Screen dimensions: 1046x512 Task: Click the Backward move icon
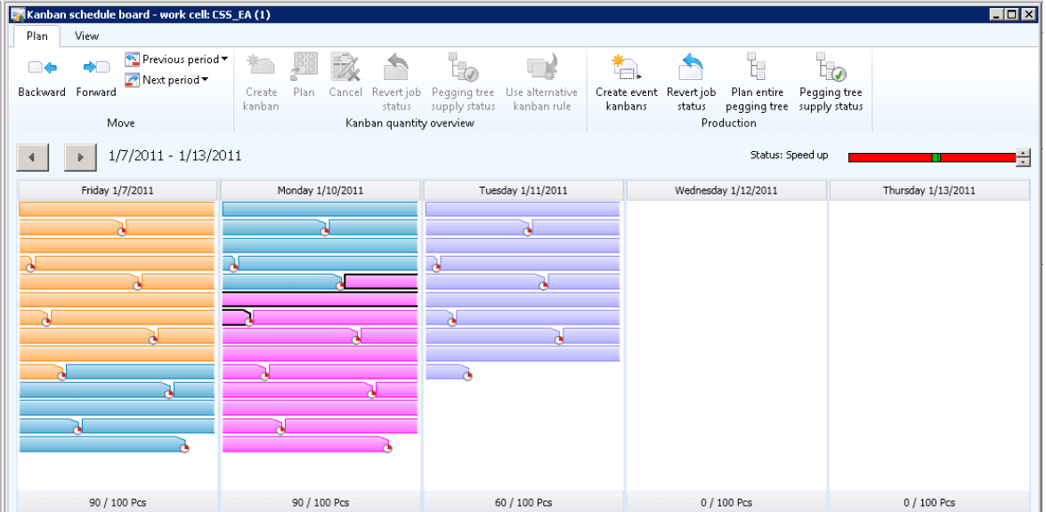pyautogui.click(x=42, y=68)
